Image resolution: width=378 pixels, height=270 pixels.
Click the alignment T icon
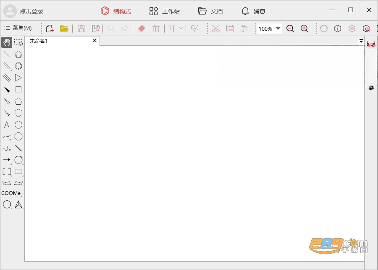[x=172, y=29]
